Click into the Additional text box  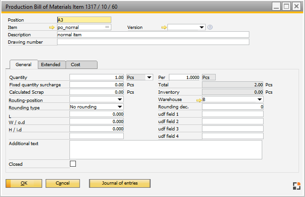[x=166, y=150]
